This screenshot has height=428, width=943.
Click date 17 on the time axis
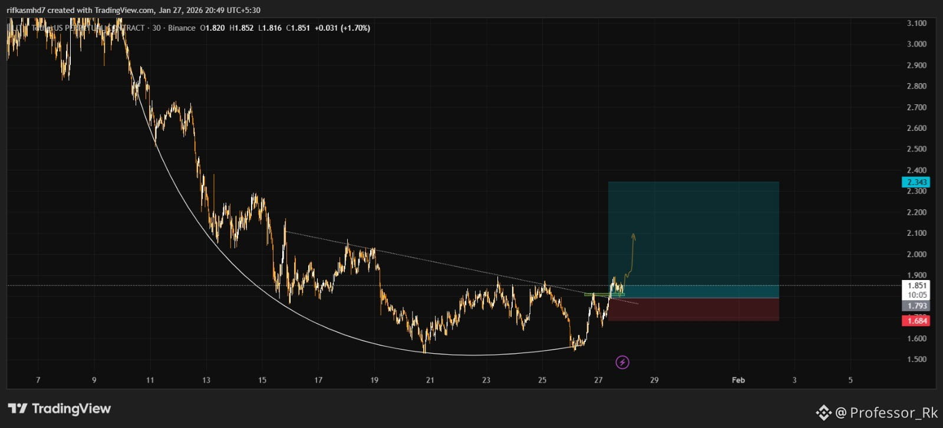pos(318,380)
